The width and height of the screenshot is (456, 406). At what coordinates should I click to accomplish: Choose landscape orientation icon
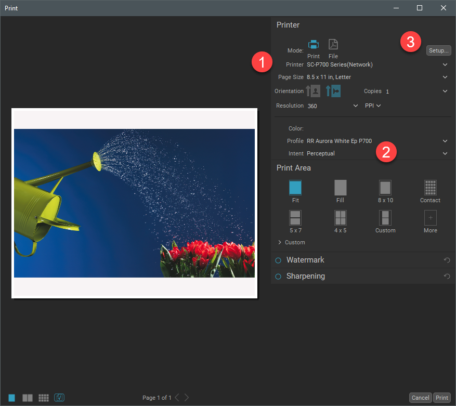(333, 91)
